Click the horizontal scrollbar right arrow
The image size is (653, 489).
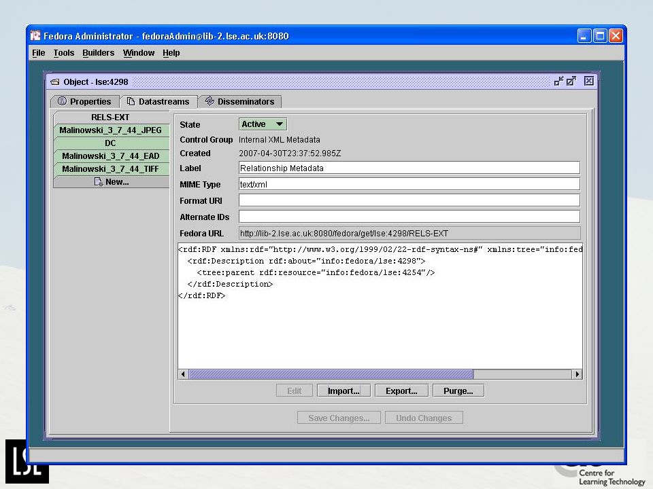point(577,374)
